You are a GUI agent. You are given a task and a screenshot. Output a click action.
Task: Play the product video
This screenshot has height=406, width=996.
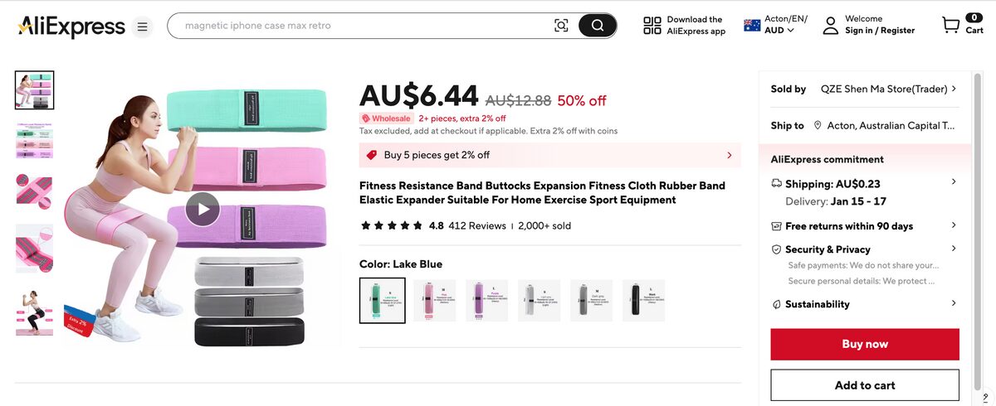203,209
